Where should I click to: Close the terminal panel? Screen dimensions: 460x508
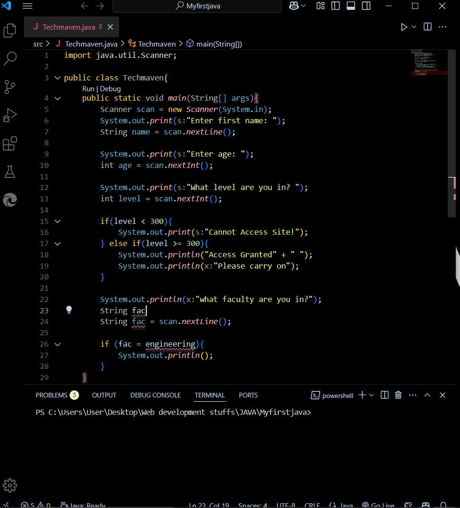click(443, 395)
